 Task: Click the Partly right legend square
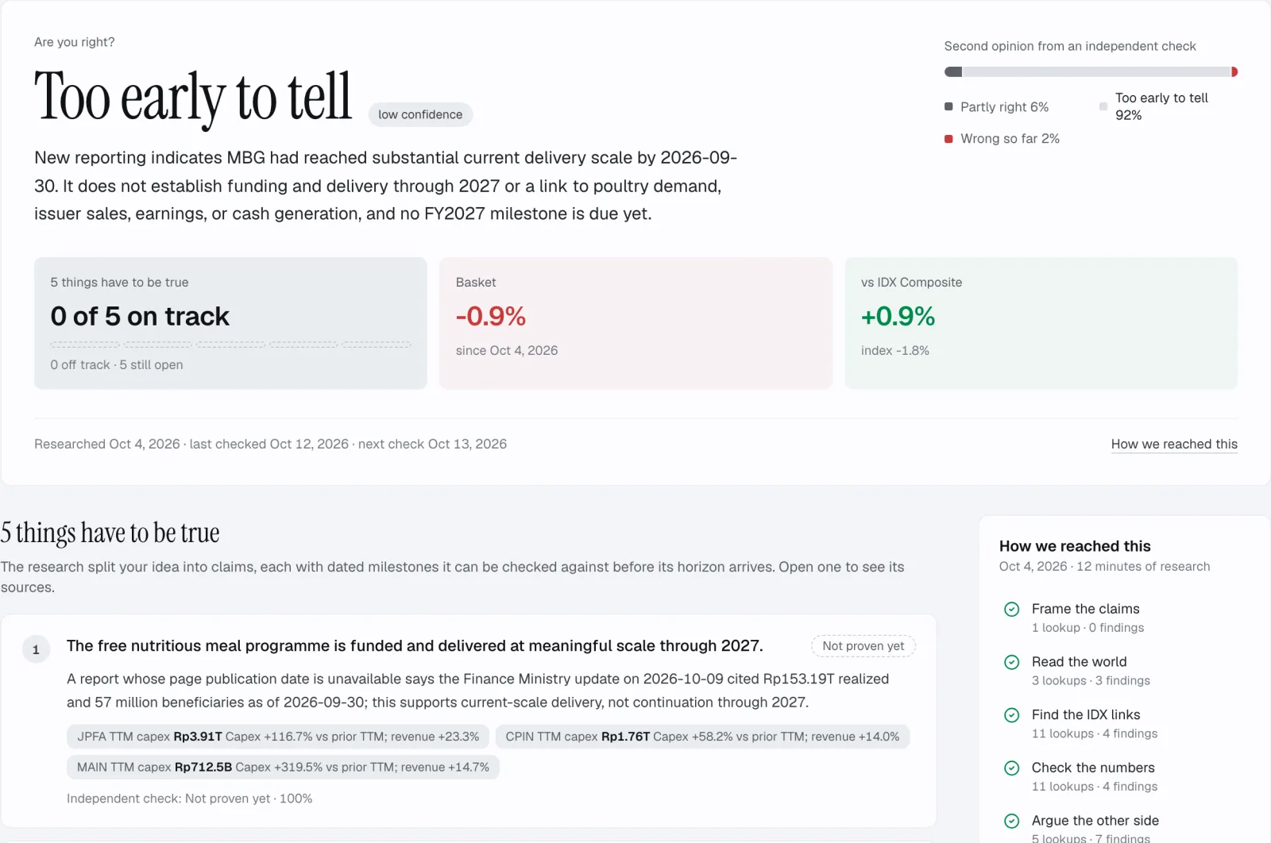pos(948,106)
